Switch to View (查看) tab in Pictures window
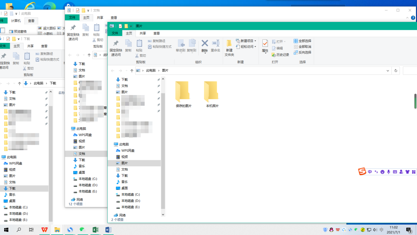 156,33
